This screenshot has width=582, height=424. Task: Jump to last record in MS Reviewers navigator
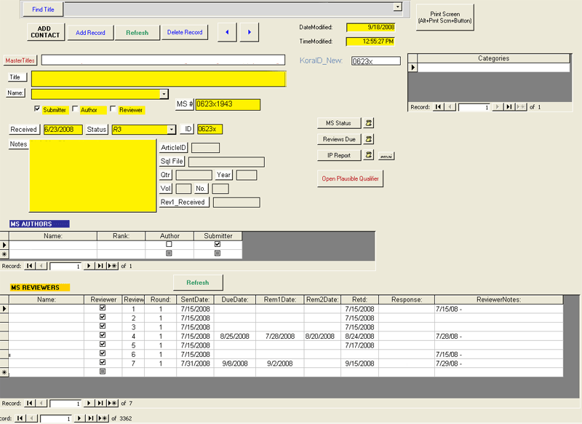tap(100, 403)
